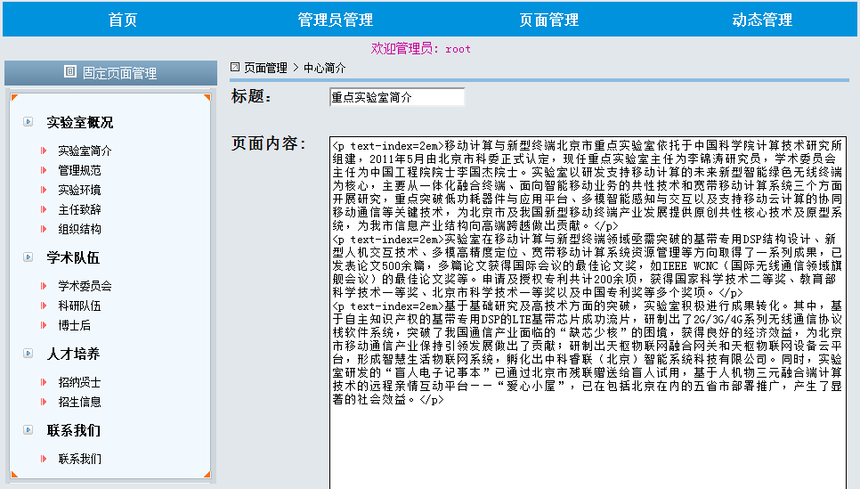
Task: Open the 管理规范 sidebar link
Action: 79,170
